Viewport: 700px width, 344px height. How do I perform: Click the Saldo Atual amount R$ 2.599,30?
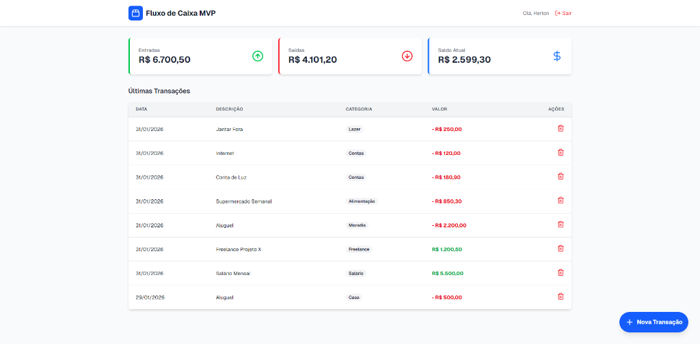(464, 60)
